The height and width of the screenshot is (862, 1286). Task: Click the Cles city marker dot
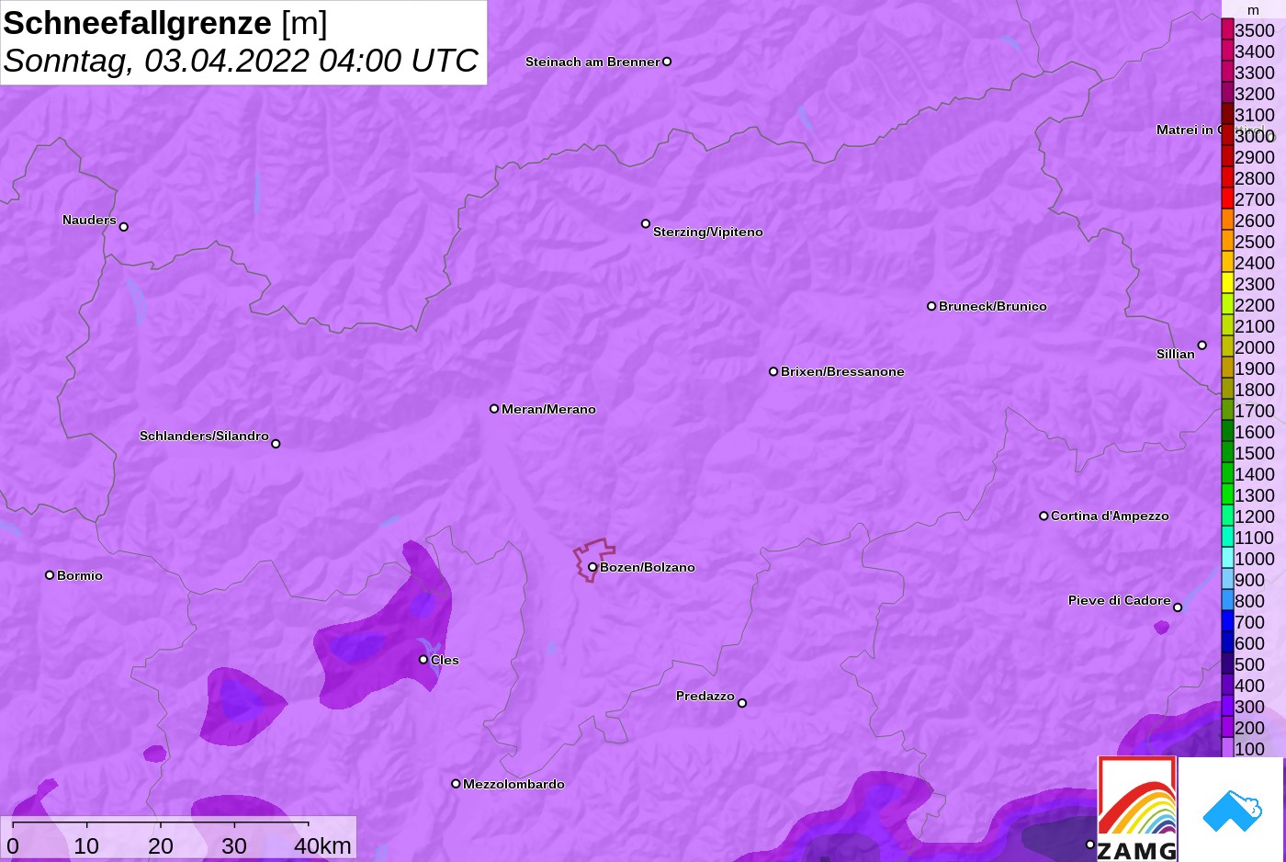pyautogui.click(x=423, y=660)
